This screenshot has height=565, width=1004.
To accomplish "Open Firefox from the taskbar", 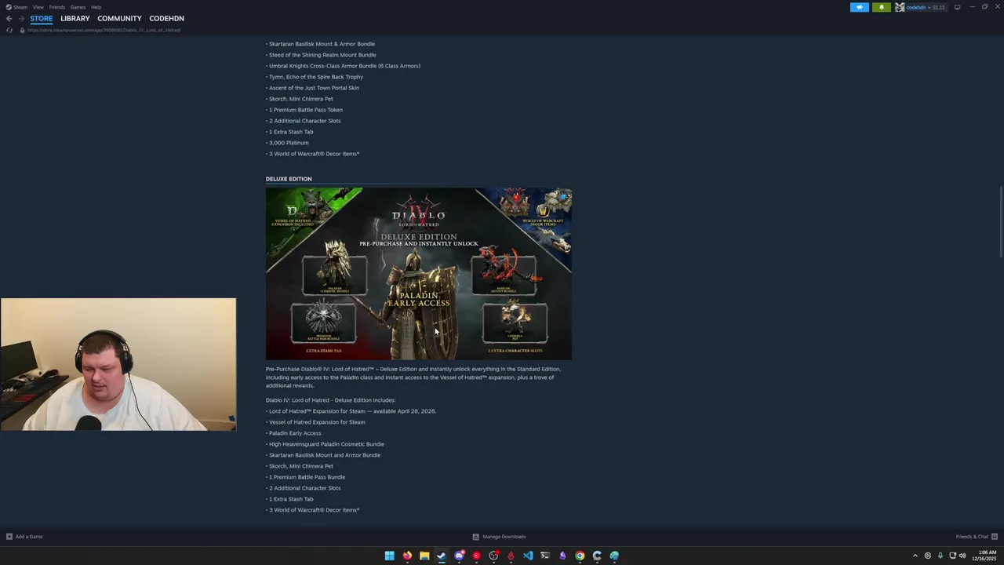I will click(x=407, y=556).
